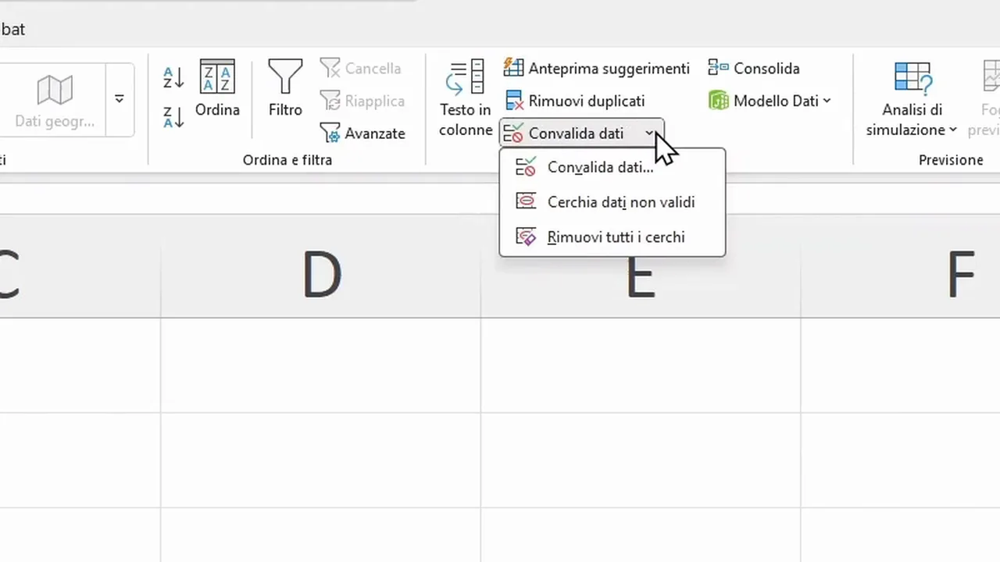
Task: Collapse the Convalida dati dropdown arrow
Action: [650, 133]
